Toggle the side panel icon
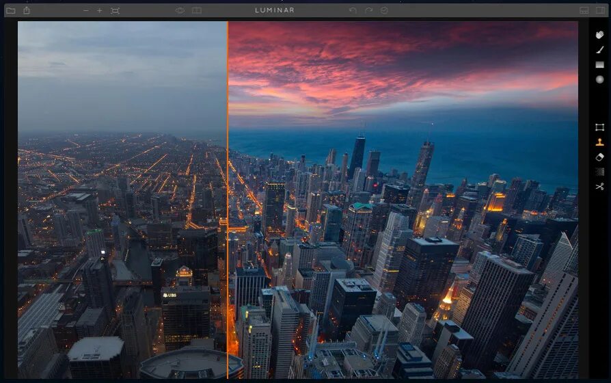This screenshot has width=611, height=383. pos(601,10)
